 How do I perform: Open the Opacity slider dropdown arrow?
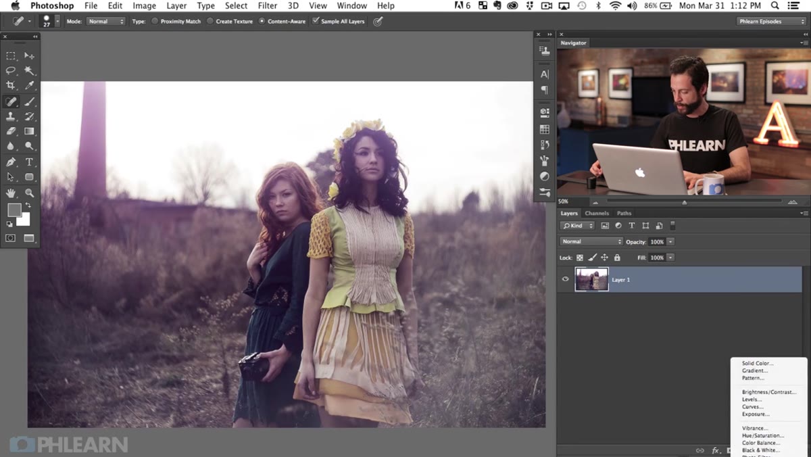coord(670,241)
